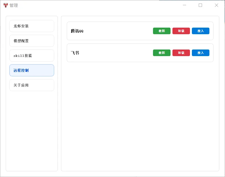Click the 腾讯QQ label text
Viewport: 225px width, 177px height.
click(x=77, y=31)
